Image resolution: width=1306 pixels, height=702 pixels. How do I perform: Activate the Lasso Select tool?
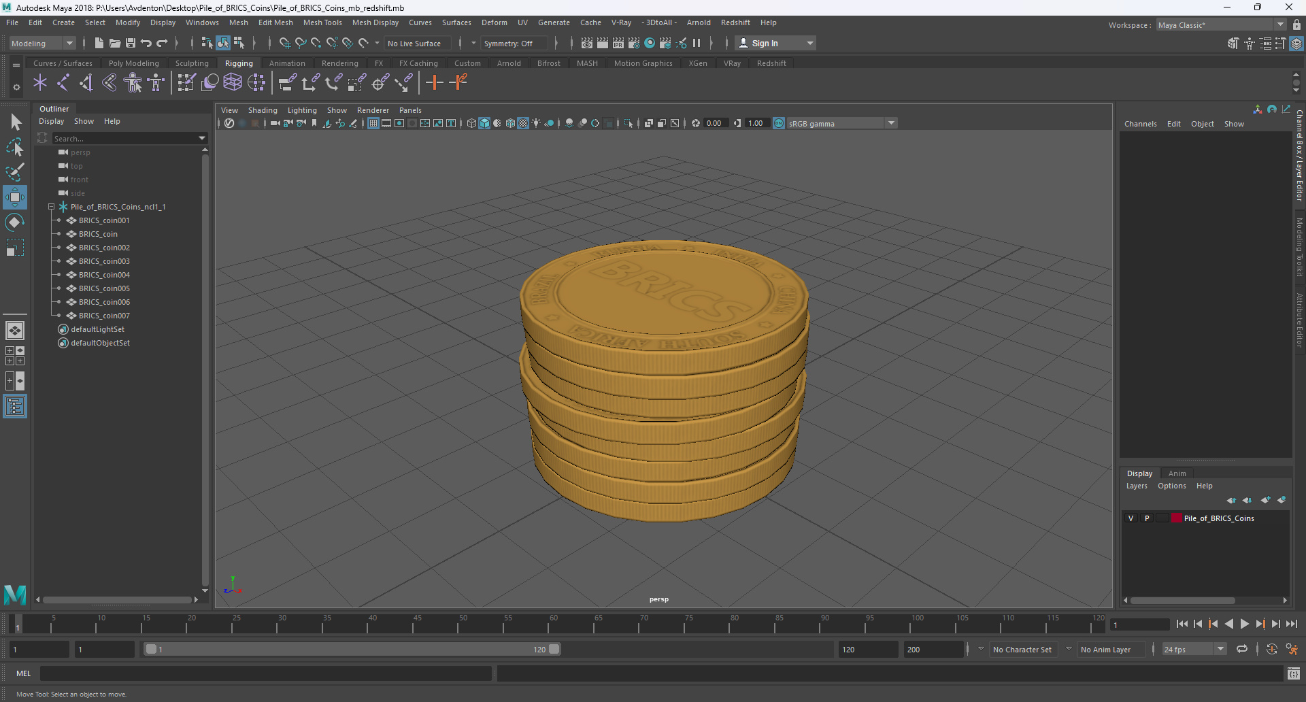[15, 147]
